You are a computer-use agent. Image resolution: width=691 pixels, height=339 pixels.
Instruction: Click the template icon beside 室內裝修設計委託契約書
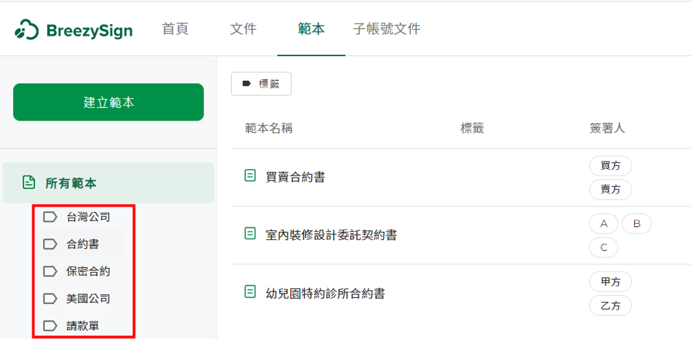point(250,234)
